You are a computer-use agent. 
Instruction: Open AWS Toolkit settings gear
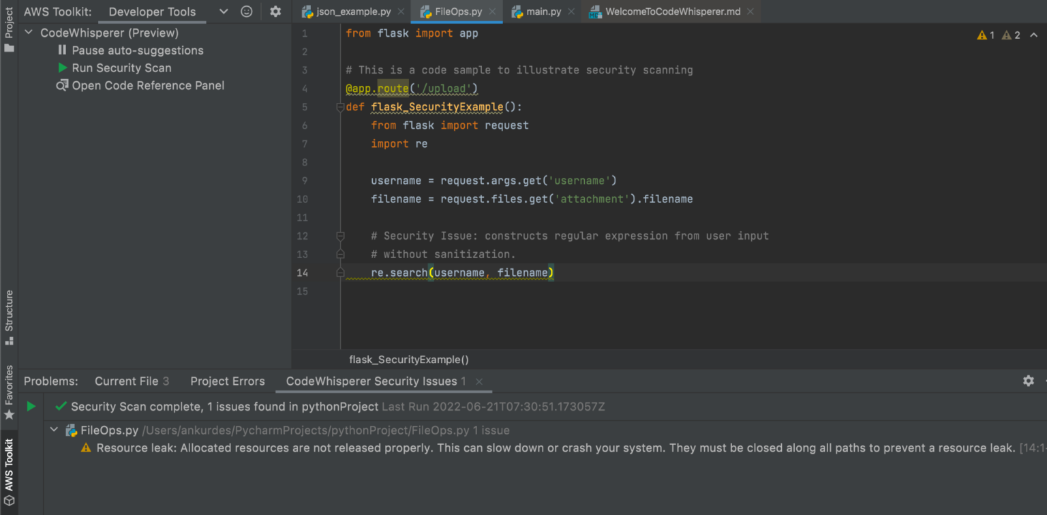coord(275,11)
